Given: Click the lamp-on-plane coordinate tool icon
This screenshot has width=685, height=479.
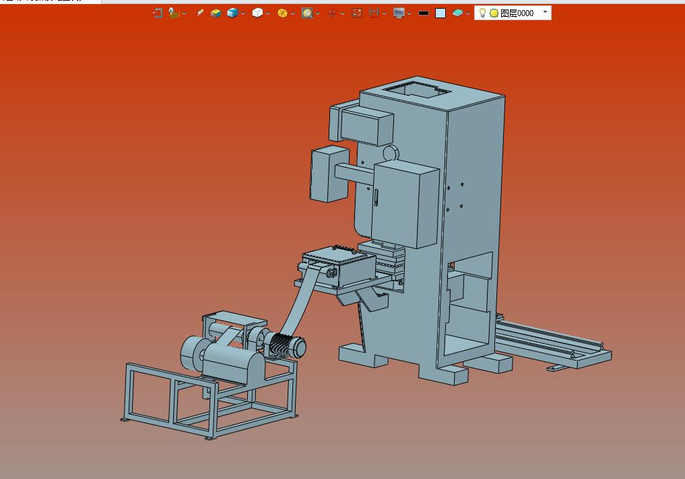Looking at the screenshot, I should point(174,13).
